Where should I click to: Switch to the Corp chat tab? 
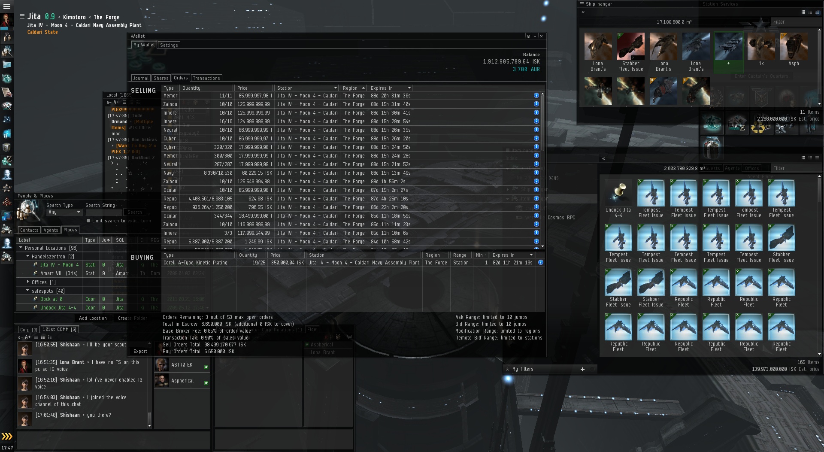pyautogui.click(x=29, y=330)
